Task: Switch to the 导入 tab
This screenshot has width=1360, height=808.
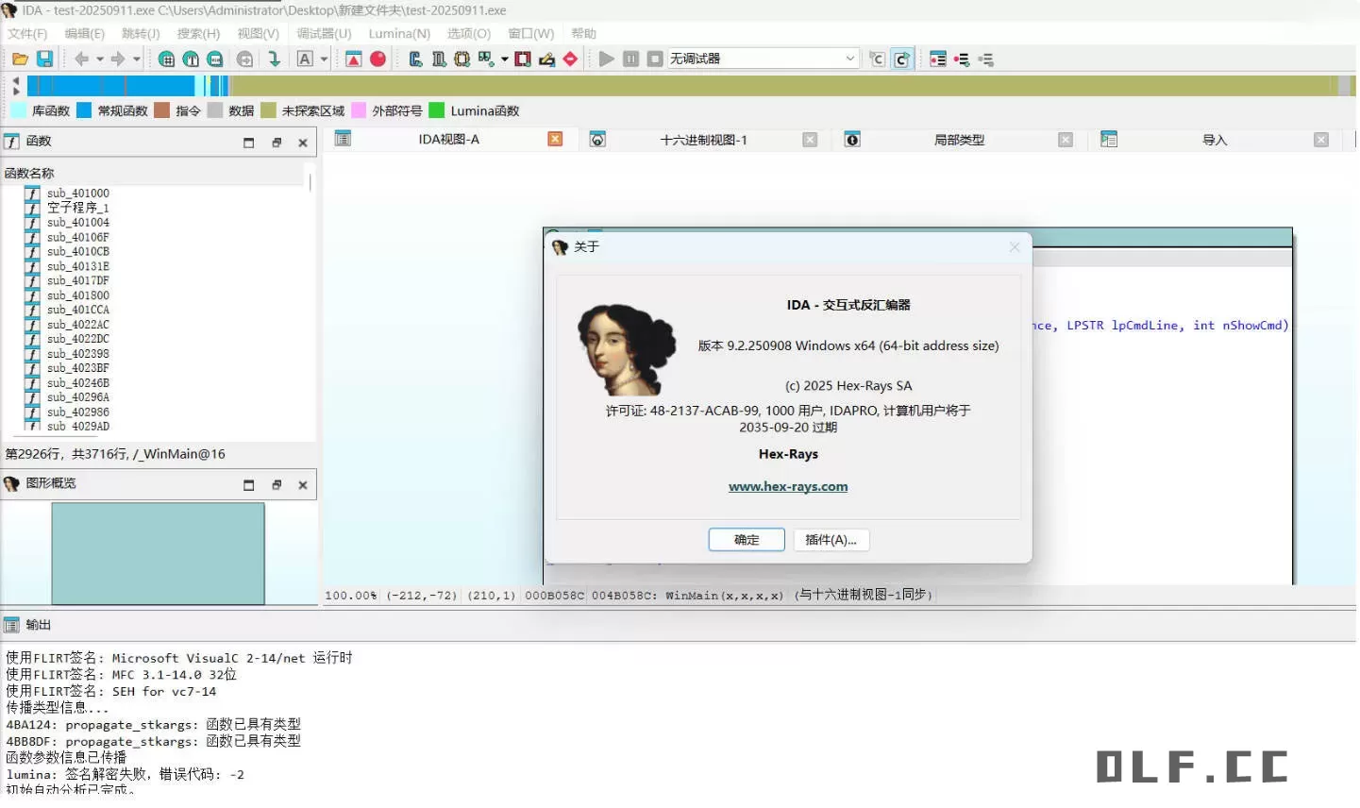Action: [x=1215, y=139]
